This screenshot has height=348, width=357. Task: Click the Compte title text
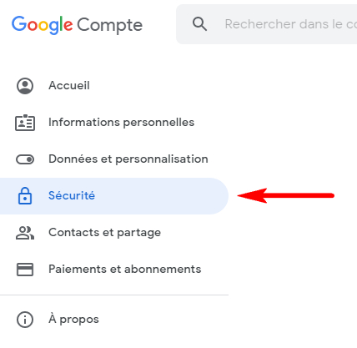(x=109, y=25)
